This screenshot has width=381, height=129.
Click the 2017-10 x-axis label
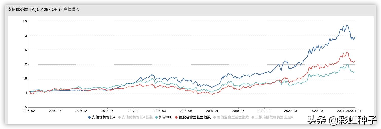point(134,111)
